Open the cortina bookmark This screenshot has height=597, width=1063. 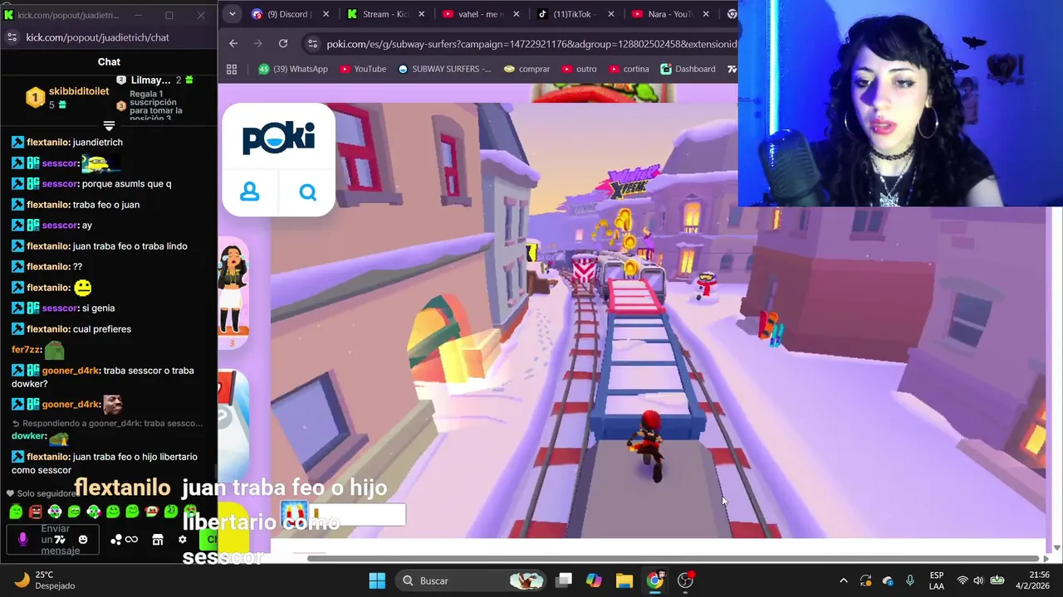(x=629, y=69)
